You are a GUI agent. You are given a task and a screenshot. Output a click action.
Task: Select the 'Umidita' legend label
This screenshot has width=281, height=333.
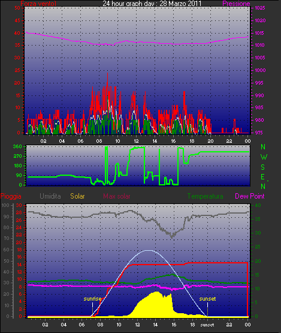(50, 196)
